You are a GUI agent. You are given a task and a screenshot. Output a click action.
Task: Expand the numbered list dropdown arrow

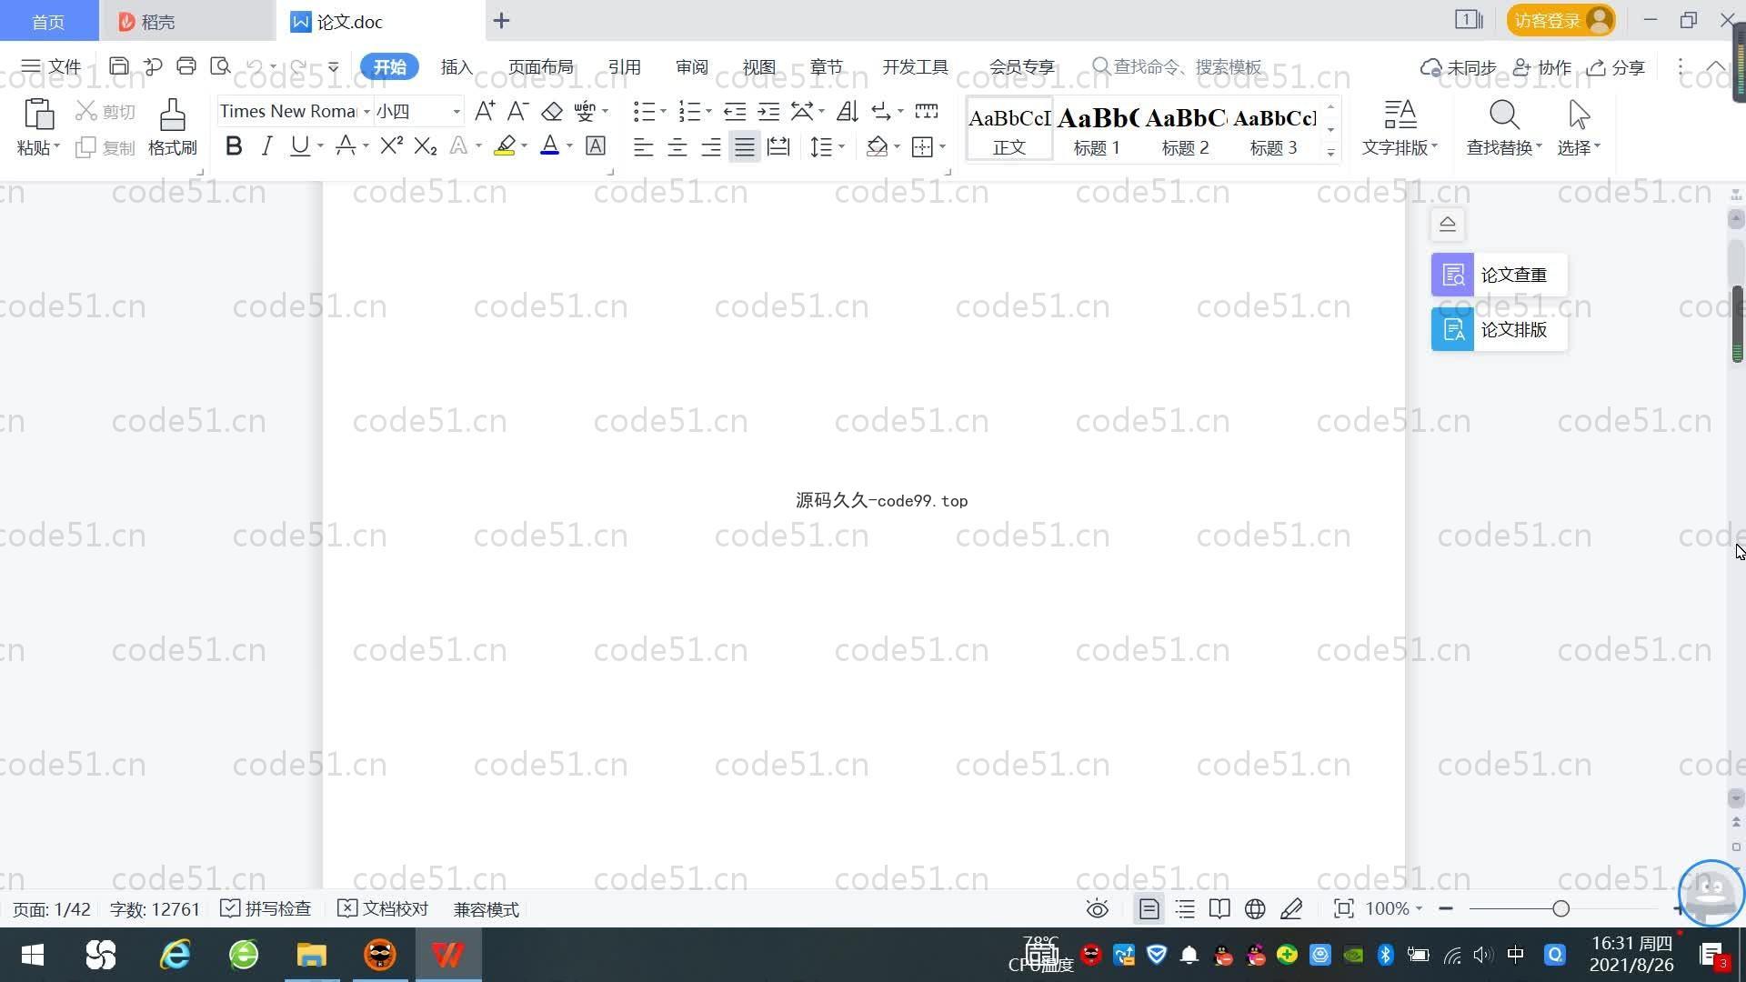[x=708, y=112]
